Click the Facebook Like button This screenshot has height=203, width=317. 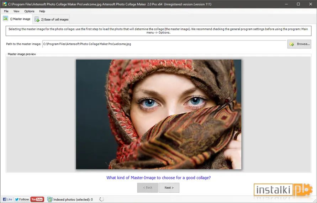click(x=7, y=199)
